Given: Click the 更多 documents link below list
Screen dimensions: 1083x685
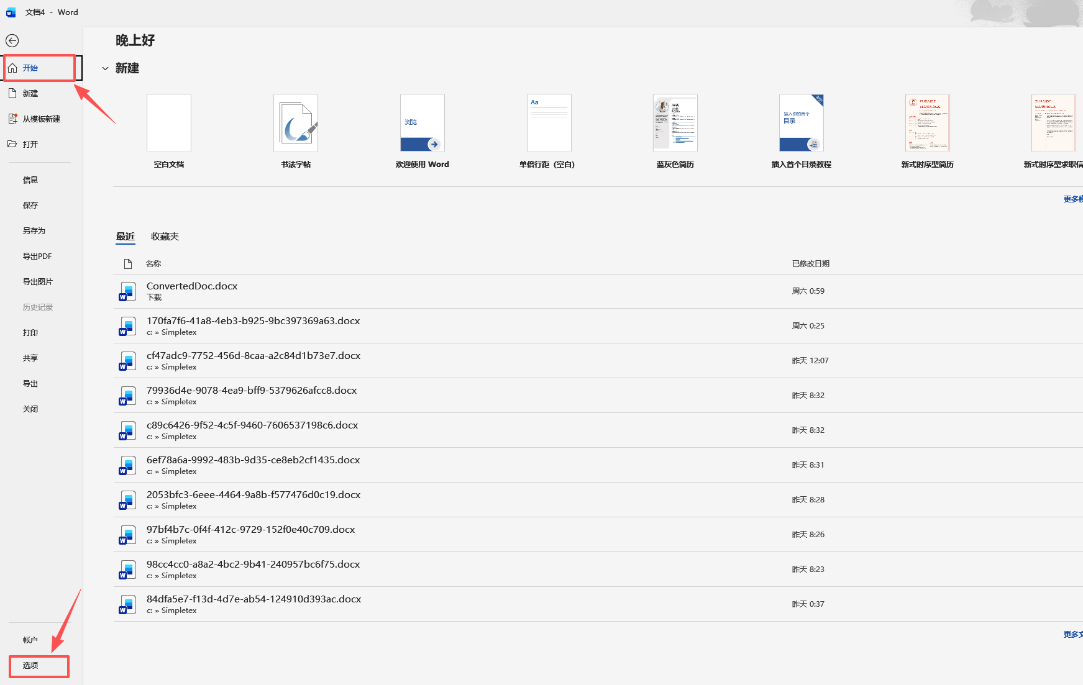Looking at the screenshot, I should (1073, 635).
